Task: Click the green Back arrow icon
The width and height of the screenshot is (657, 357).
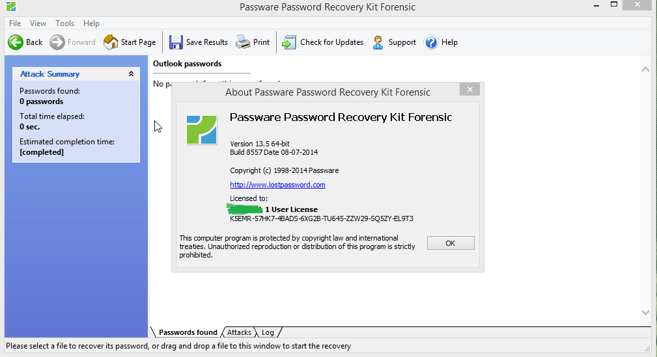Action: click(16, 42)
